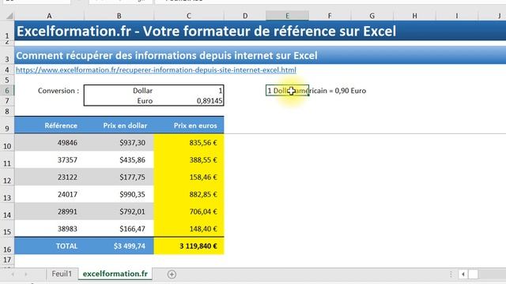506x284 pixels.
Task: Select column E header
Action: [287, 16]
